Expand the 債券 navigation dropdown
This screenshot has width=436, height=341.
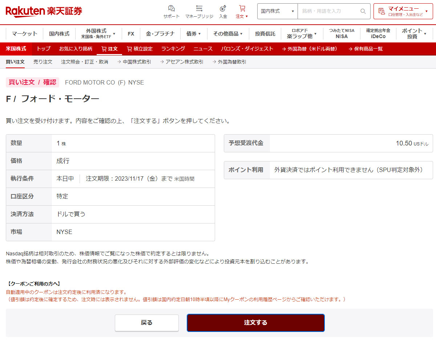[193, 34]
